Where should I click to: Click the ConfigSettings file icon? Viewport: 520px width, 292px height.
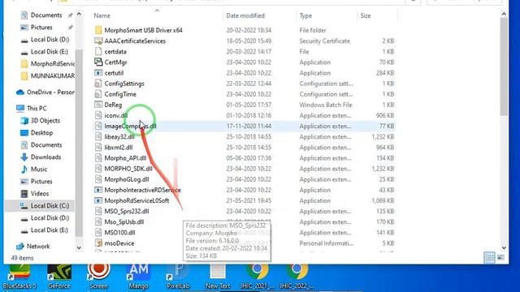98,84
